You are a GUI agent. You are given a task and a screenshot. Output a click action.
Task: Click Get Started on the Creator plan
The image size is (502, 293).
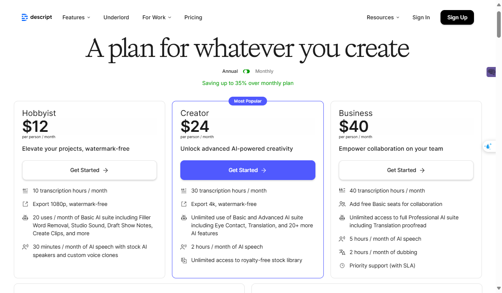point(248,170)
